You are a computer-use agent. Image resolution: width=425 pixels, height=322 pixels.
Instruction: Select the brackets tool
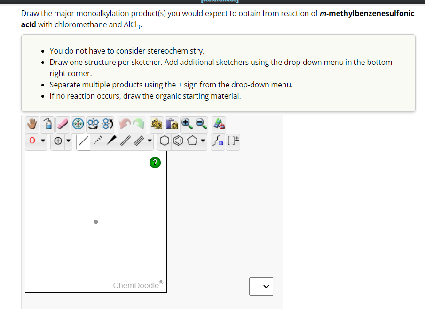point(233,141)
